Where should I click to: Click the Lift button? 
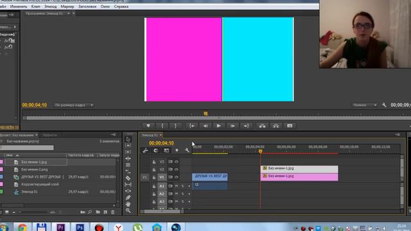(262, 126)
